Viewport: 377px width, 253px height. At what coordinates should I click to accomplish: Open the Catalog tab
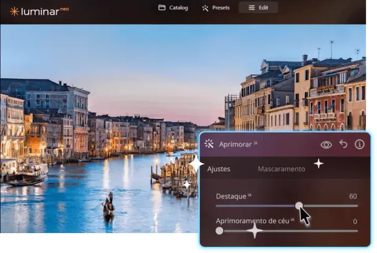pyautogui.click(x=173, y=7)
